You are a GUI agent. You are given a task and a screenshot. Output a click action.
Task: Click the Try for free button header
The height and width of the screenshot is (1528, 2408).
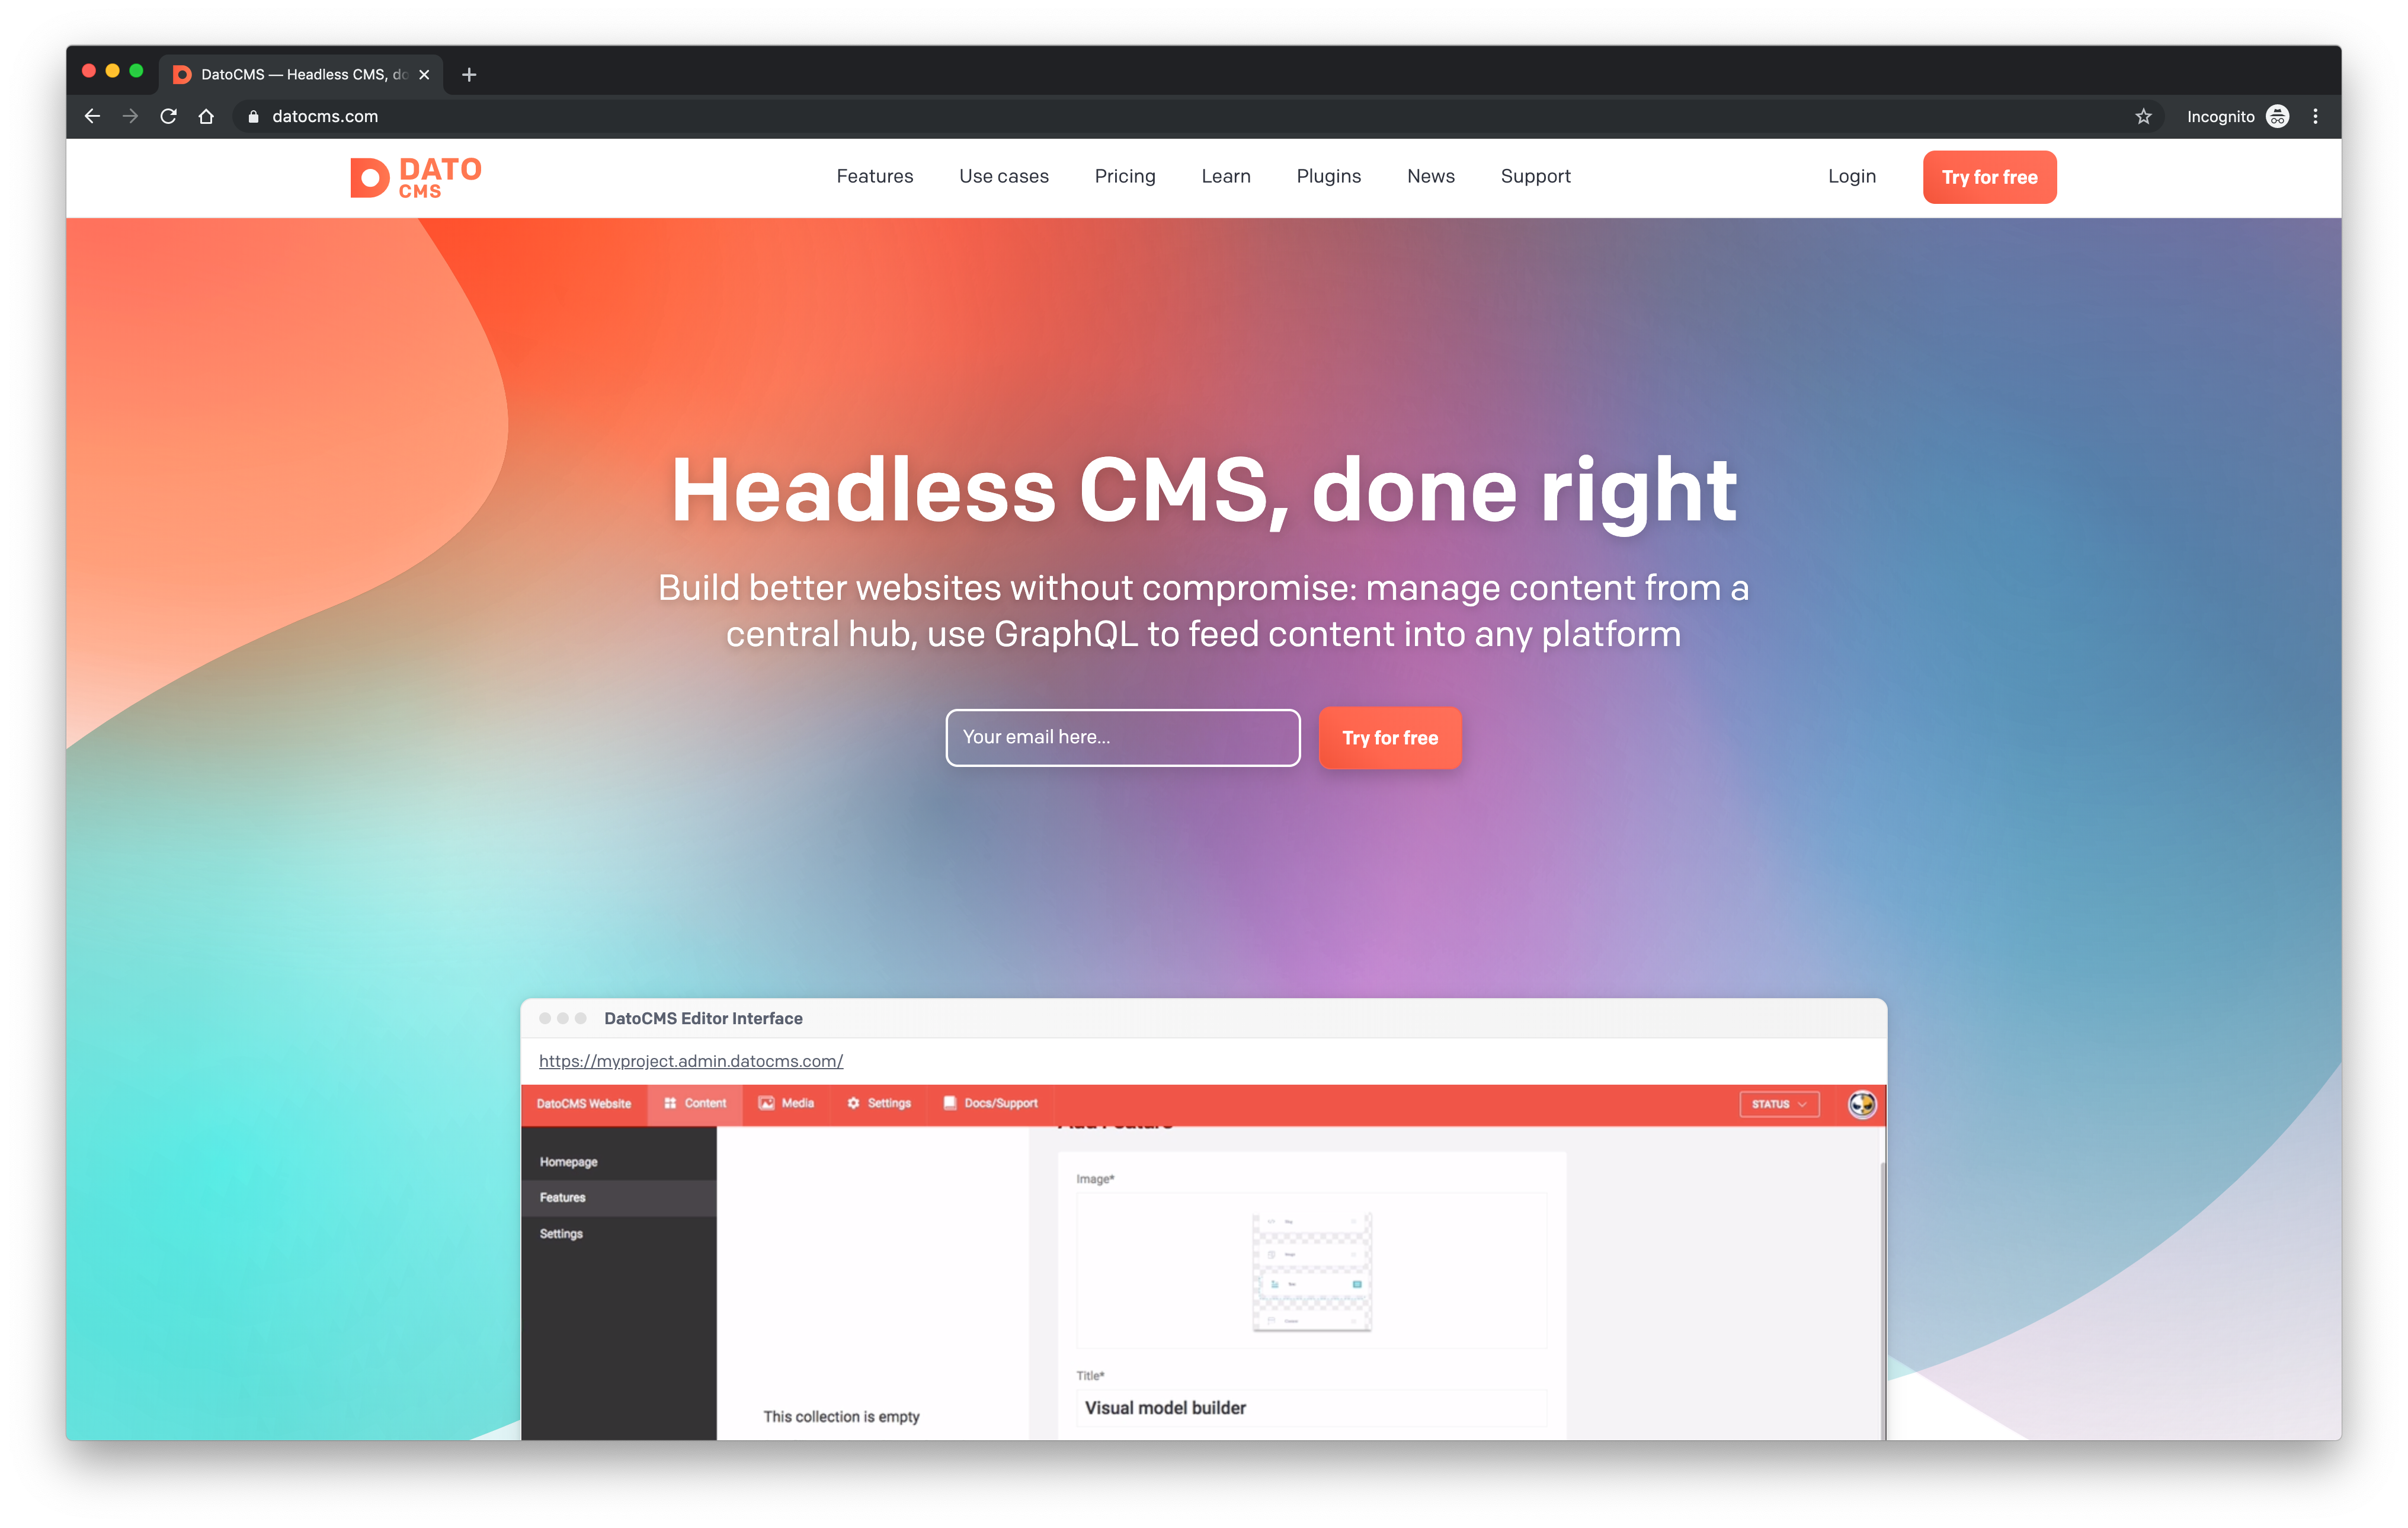click(1988, 175)
